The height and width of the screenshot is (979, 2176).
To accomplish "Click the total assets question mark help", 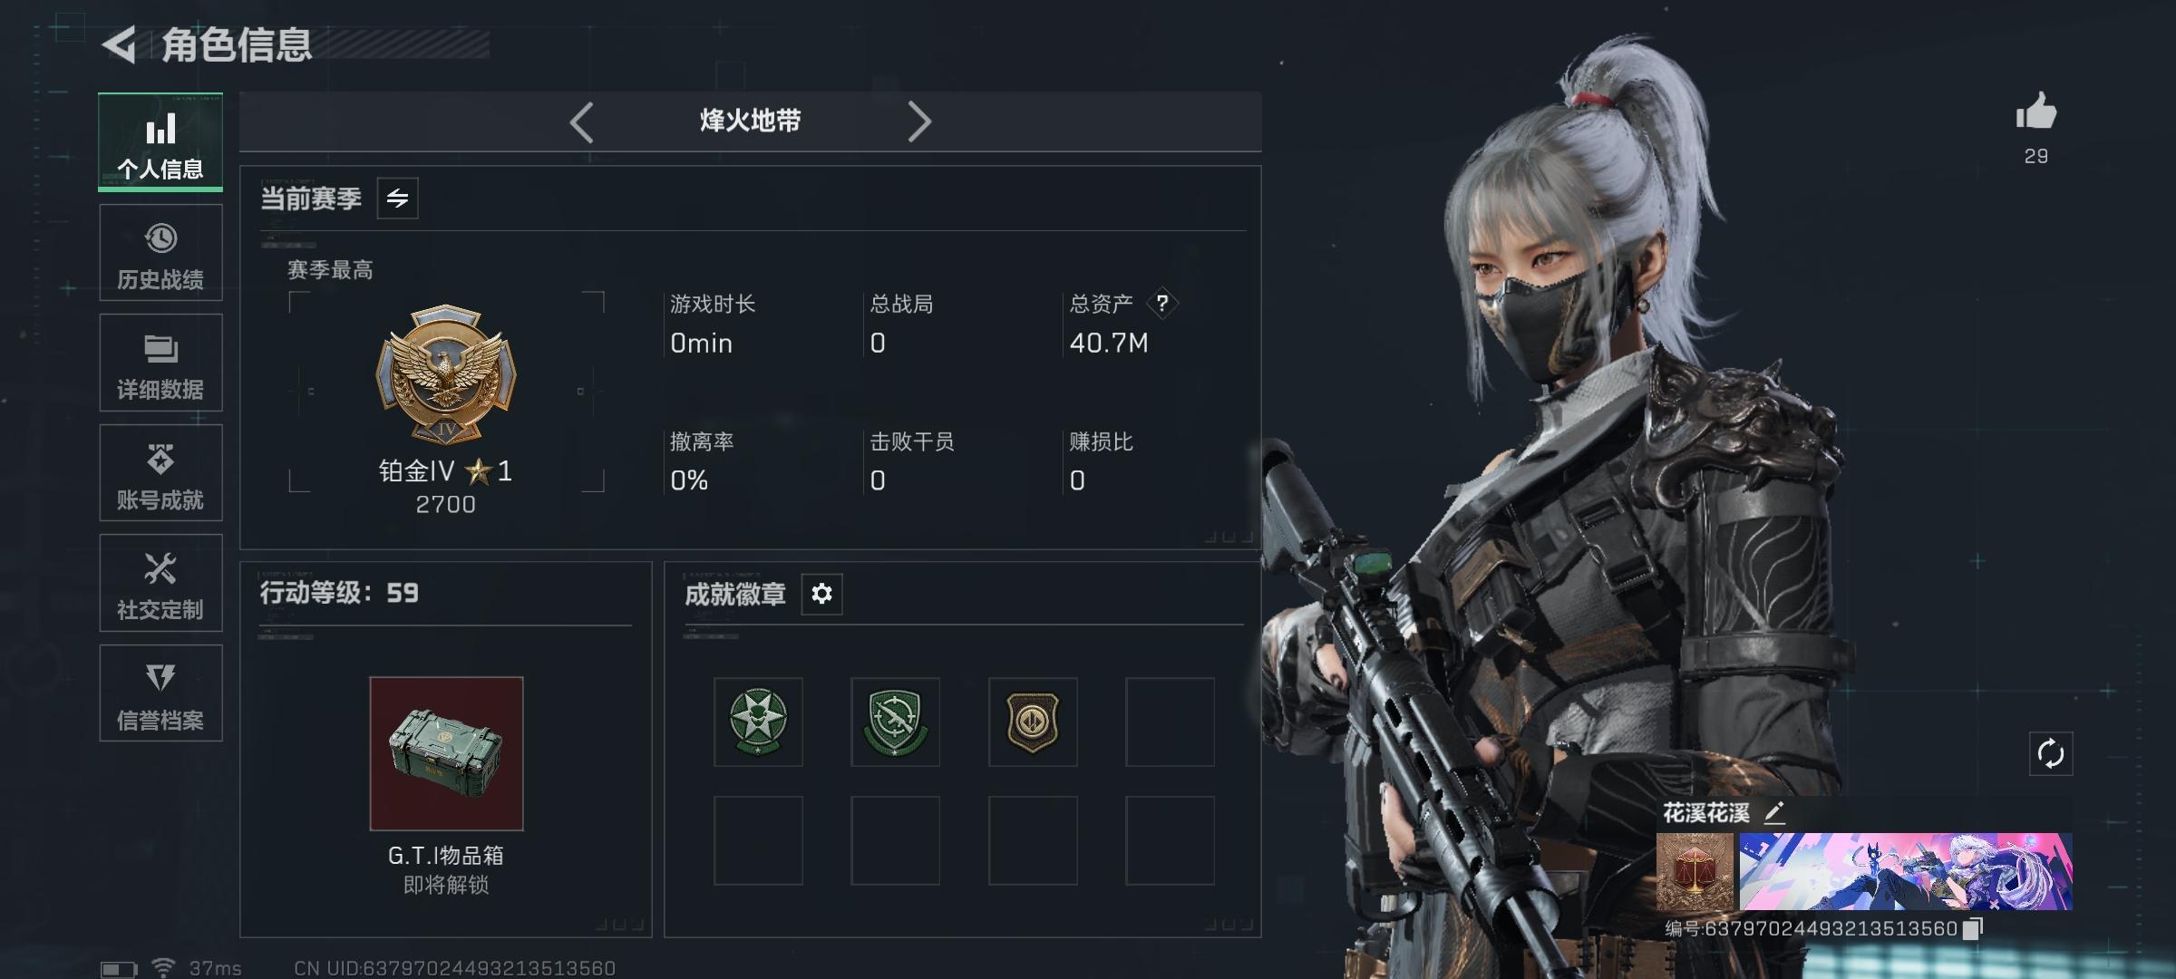I will (1162, 304).
